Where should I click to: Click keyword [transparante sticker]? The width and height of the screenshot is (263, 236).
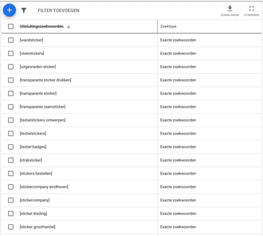pos(38,94)
